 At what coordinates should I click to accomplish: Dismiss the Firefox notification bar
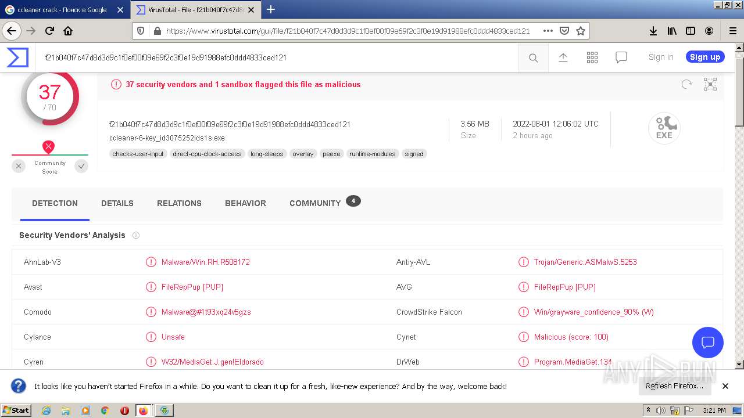click(x=725, y=386)
